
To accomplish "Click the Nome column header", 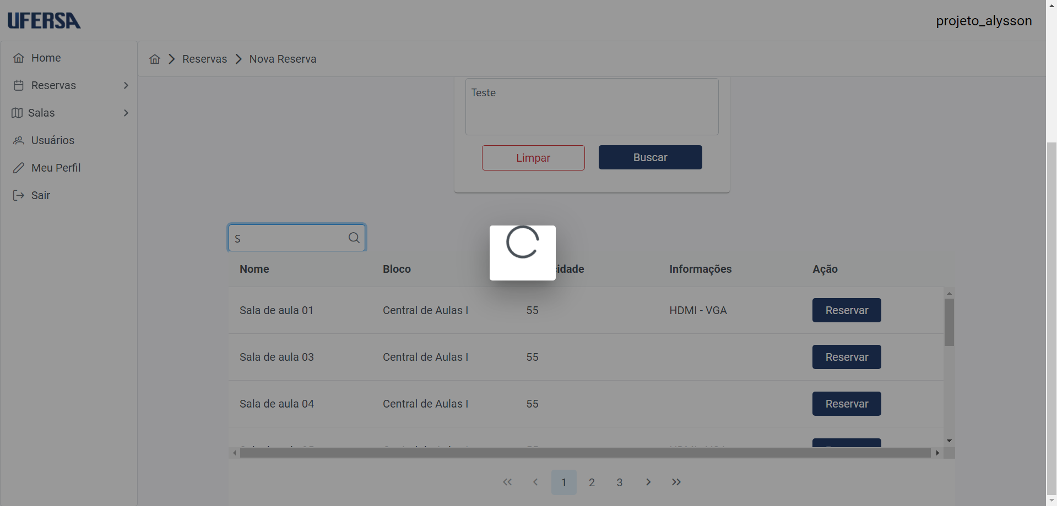I will [254, 269].
